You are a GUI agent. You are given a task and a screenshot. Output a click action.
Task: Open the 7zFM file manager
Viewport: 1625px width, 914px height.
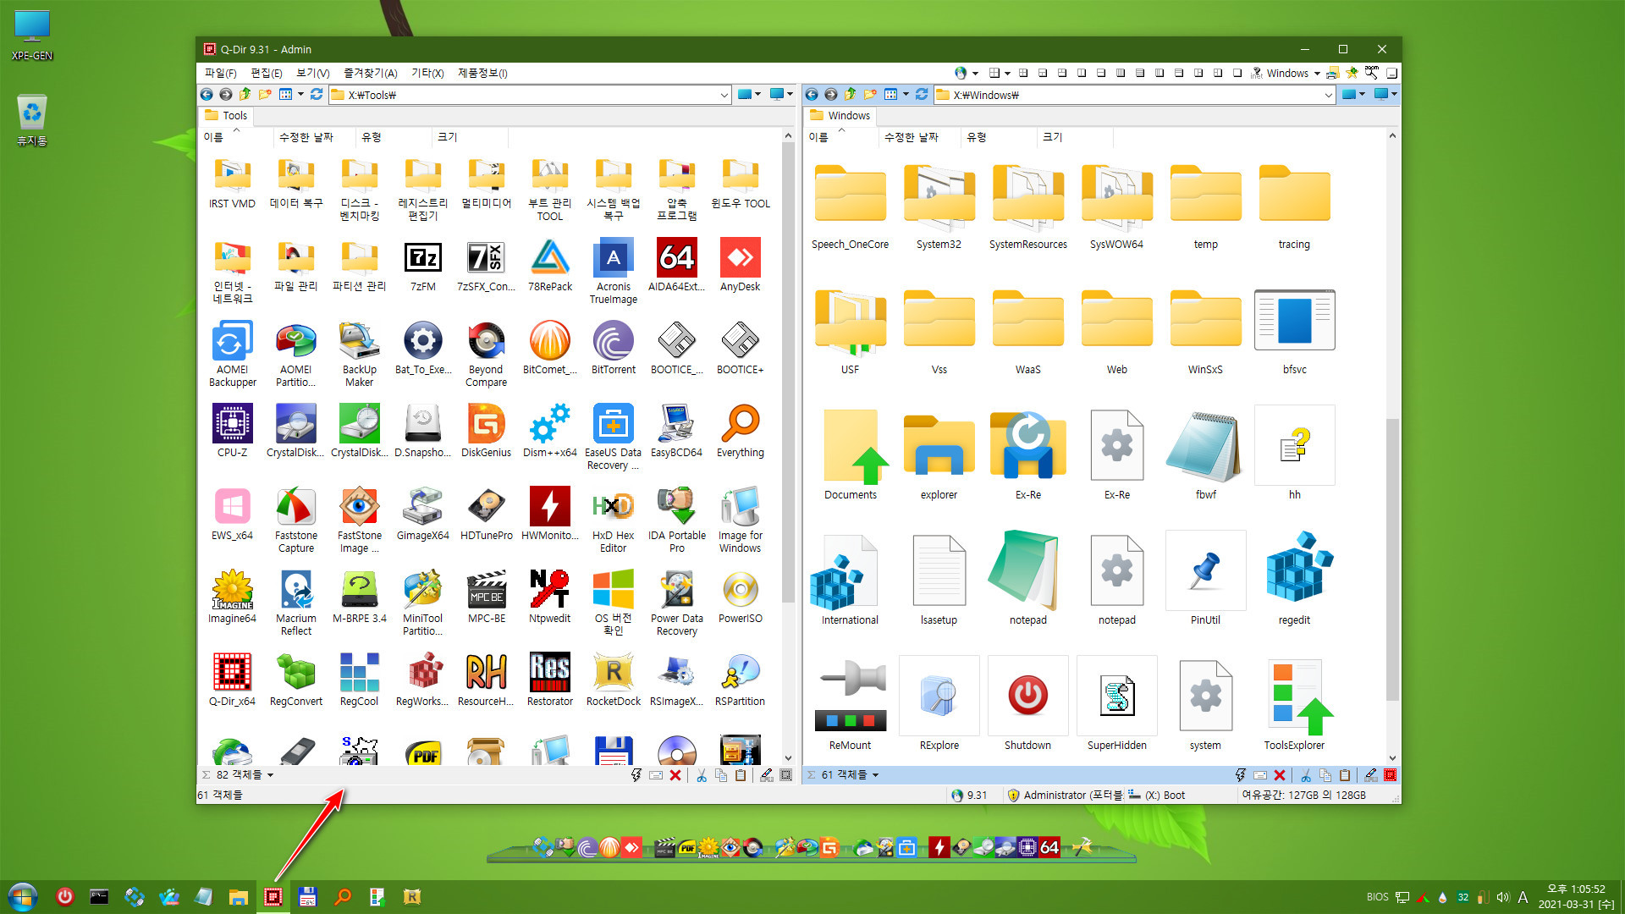(x=422, y=267)
